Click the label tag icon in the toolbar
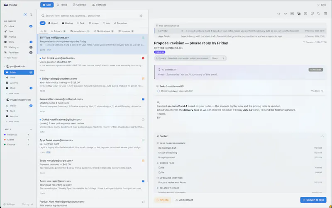Screen dimensions: 332x208 click(x=319, y=14)
